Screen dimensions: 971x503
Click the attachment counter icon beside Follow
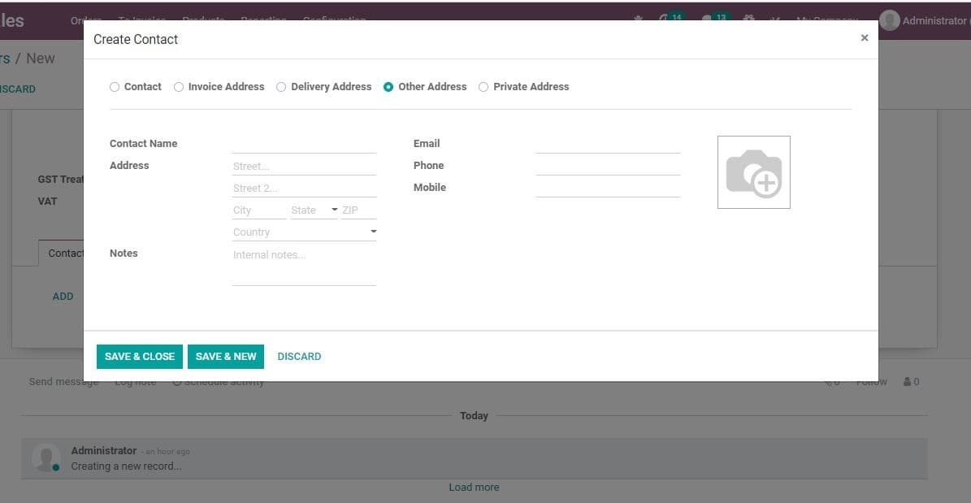pyautogui.click(x=831, y=380)
